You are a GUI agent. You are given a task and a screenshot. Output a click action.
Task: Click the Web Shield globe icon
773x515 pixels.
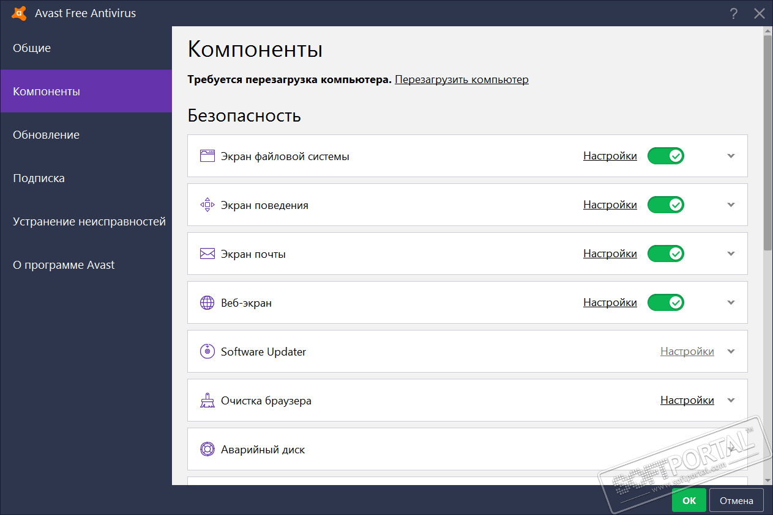pyautogui.click(x=207, y=302)
